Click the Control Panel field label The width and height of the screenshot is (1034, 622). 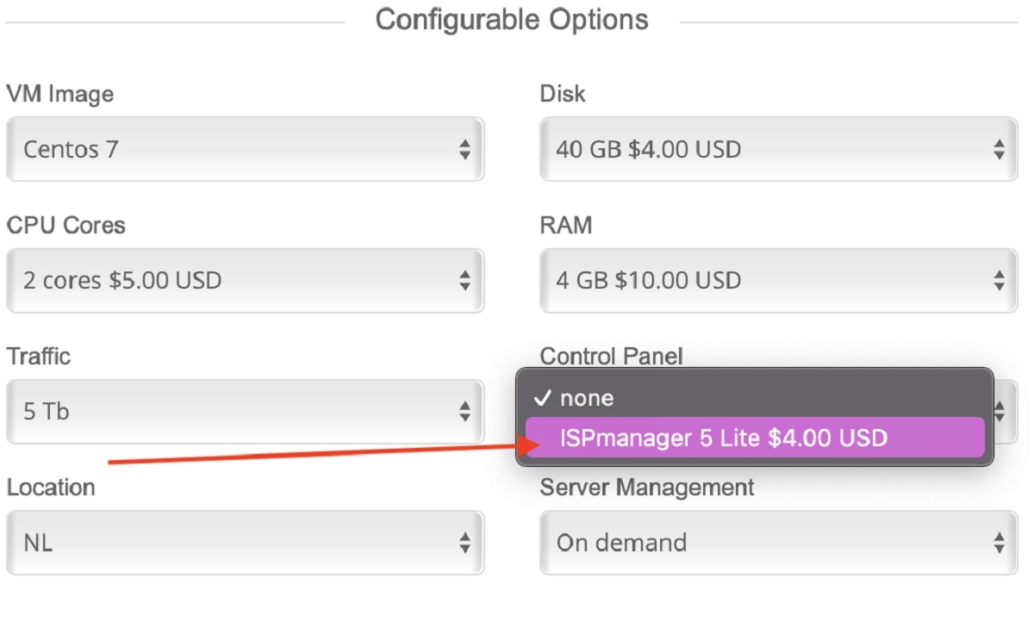(610, 357)
